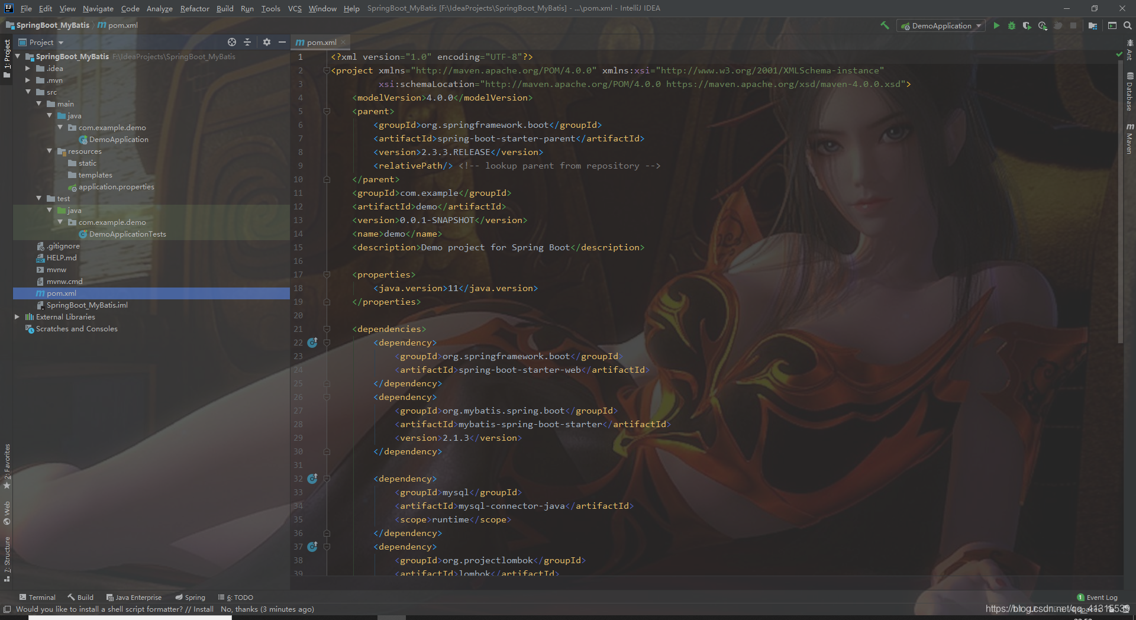This screenshot has height=620, width=1136.
Task: Open the Ant tool window
Action: (1129, 50)
